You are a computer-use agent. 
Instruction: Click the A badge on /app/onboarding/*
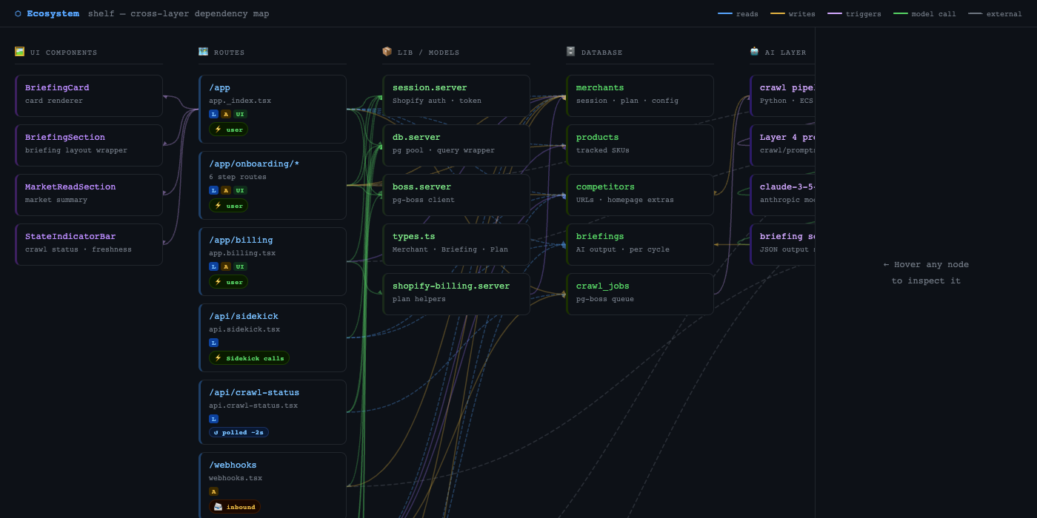(226, 190)
